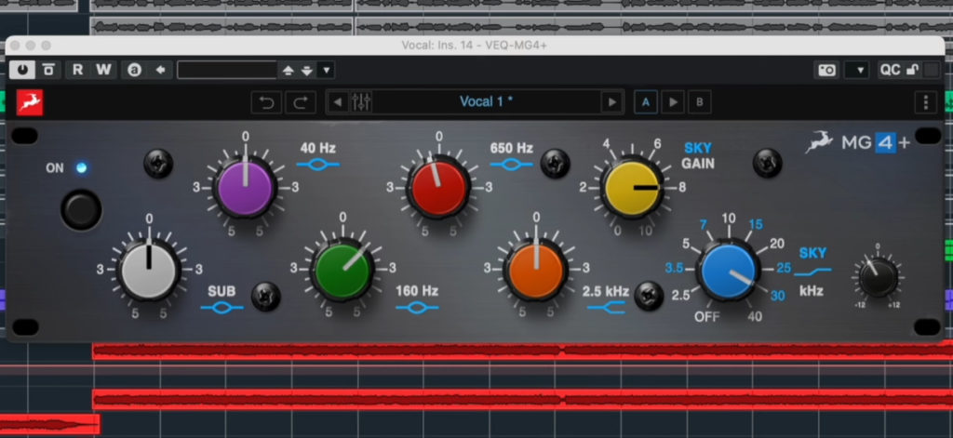Screen dimensions: 953x438
Task: Toggle the plugin bypass power icon
Action: tap(20, 70)
